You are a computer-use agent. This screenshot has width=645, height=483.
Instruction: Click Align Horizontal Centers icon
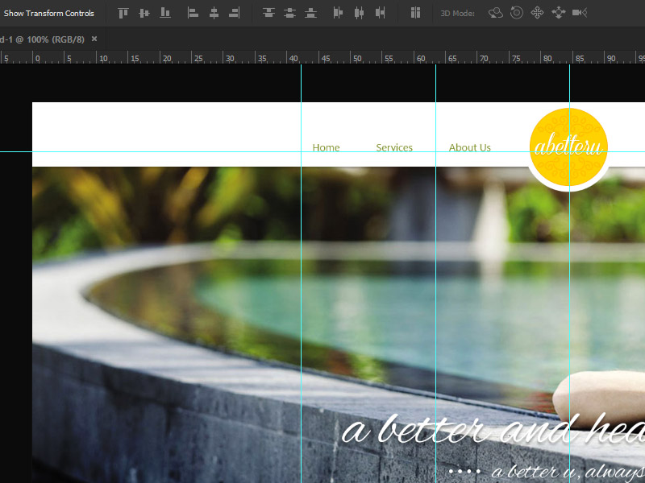pos(214,13)
